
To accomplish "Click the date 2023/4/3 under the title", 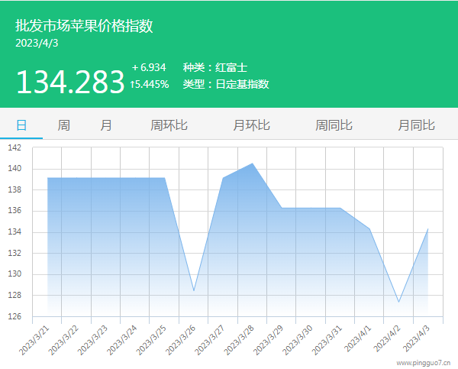I will click(37, 44).
